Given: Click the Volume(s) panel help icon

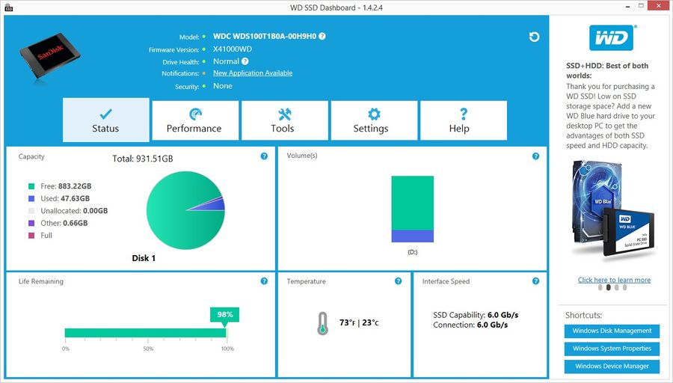Looking at the screenshot, I should pyautogui.click(x=535, y=156).
